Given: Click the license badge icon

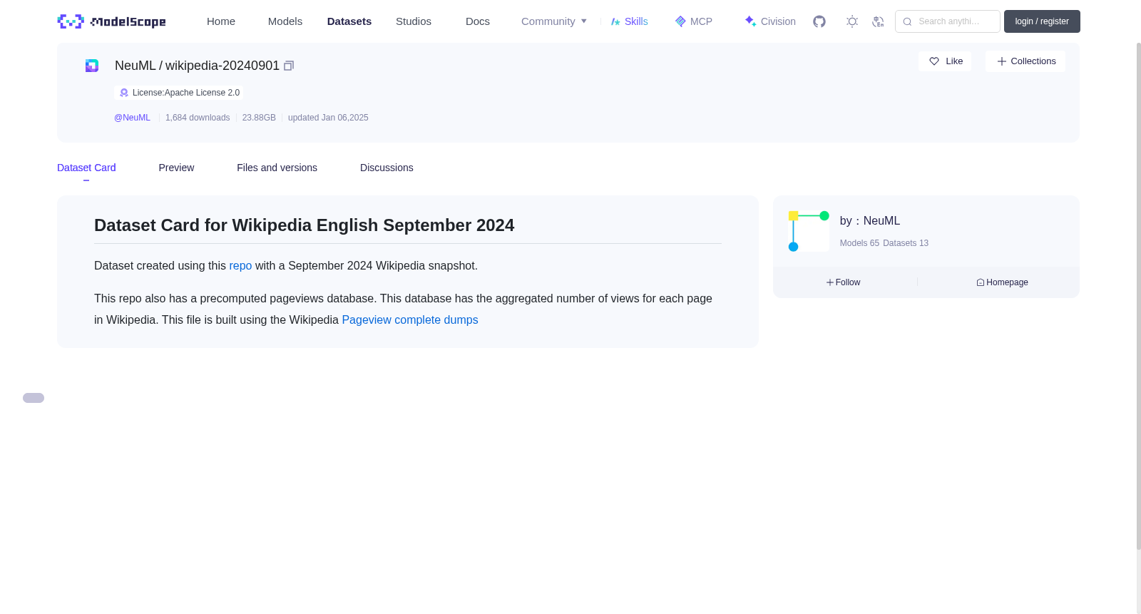Looking at the screenshot, I should [124, 93].
